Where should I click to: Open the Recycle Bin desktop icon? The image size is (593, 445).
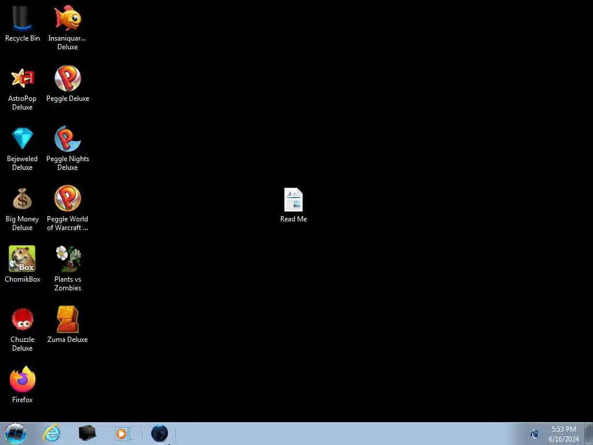point(23,18)
